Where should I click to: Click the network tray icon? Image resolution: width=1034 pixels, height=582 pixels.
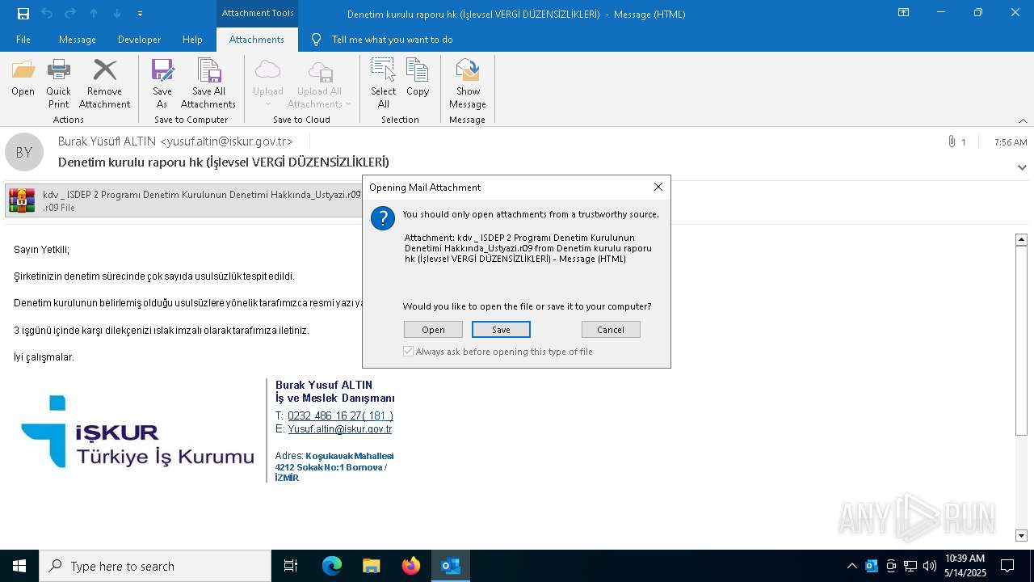[x=910, y=566]
